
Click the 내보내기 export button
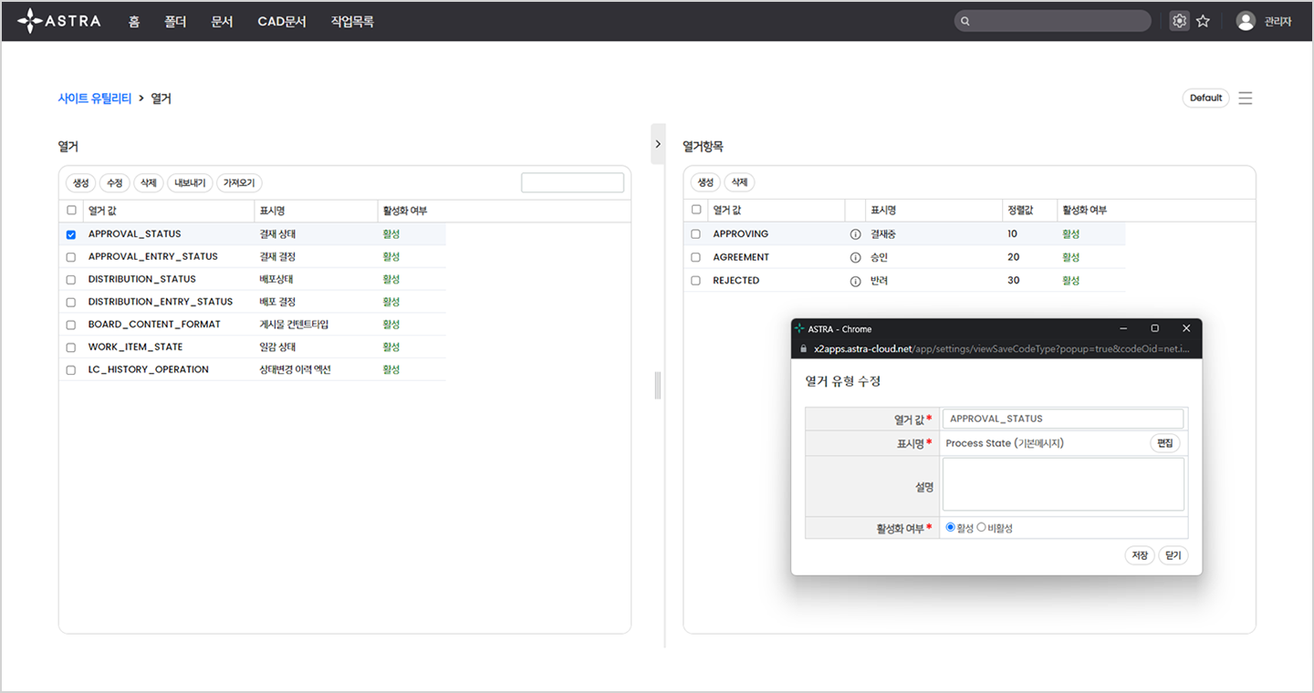point(190,183)
